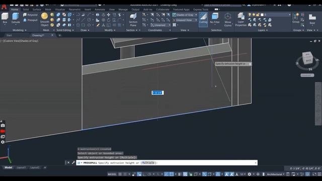Switch to the Visualize ribbon tab
Screen dimensions: 322x181
60,10
